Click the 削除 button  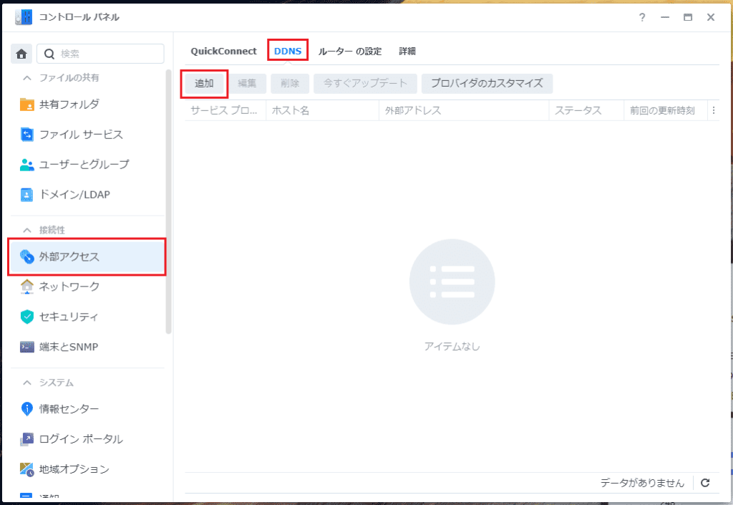pos(290,84)
